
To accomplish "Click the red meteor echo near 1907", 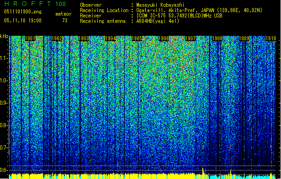I will (x=203, y=147).
